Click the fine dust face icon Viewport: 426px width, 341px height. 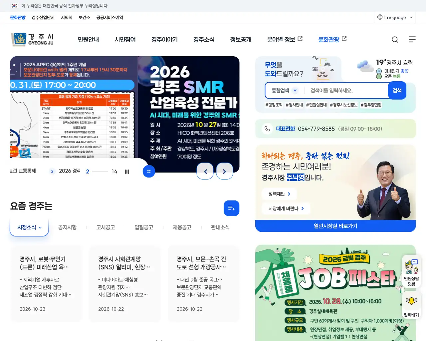click(x=379, y=71)
